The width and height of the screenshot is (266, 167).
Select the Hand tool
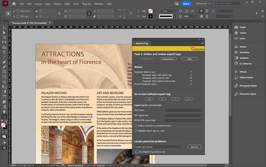[4, 111]
